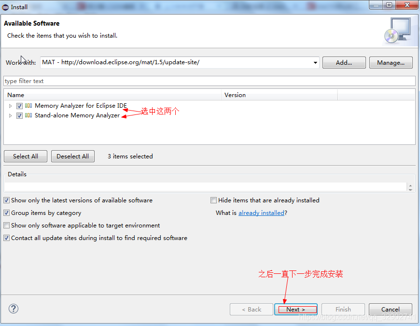
Task: Focus the type filter text field
Action: click(210, 81)
